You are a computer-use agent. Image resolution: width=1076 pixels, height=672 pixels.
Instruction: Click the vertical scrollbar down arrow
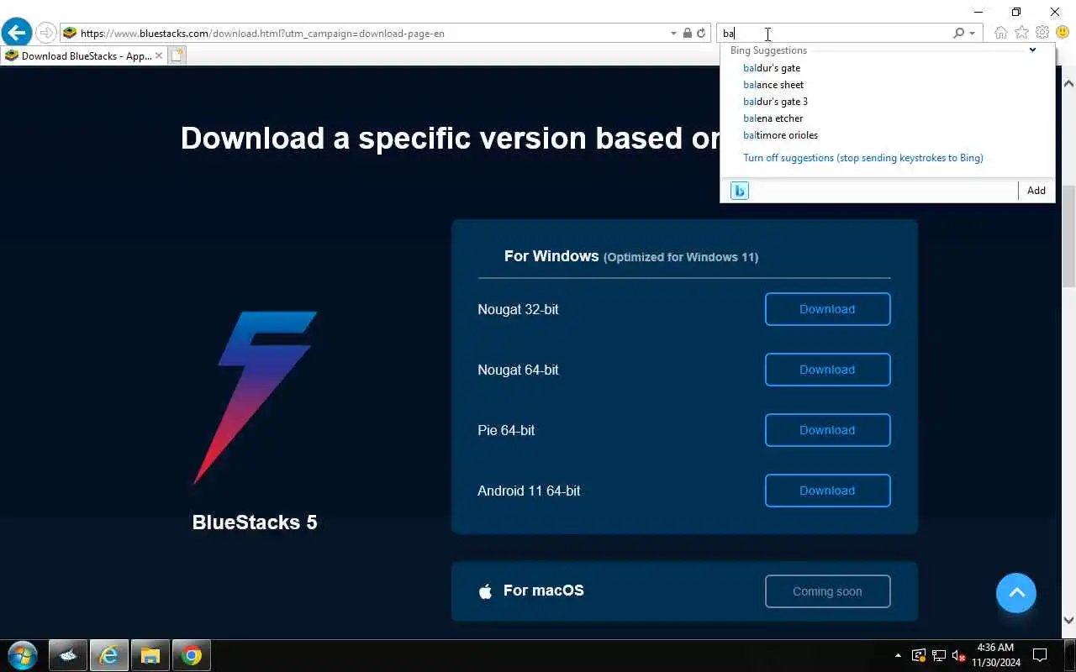point(1068,621)
